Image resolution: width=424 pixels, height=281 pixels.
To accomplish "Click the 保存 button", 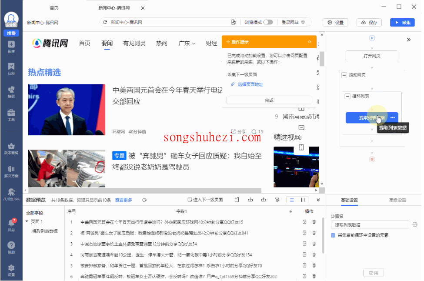I will pyautogui.click(x=369, y=23).
